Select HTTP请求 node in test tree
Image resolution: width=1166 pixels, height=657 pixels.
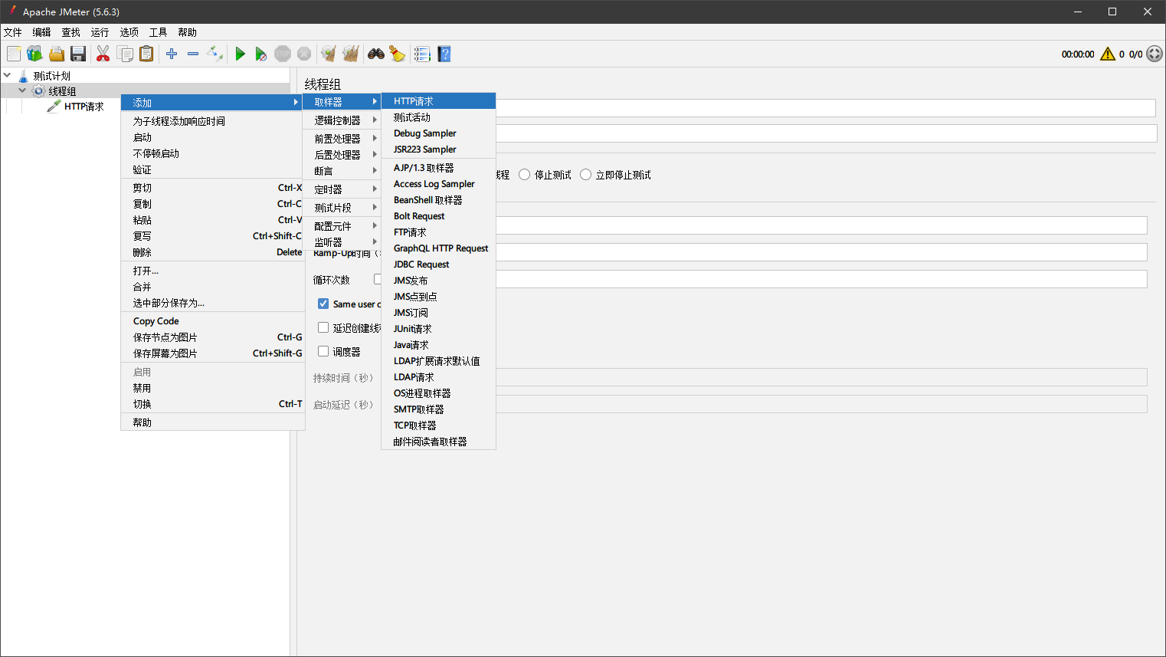[x=84, y=107]
